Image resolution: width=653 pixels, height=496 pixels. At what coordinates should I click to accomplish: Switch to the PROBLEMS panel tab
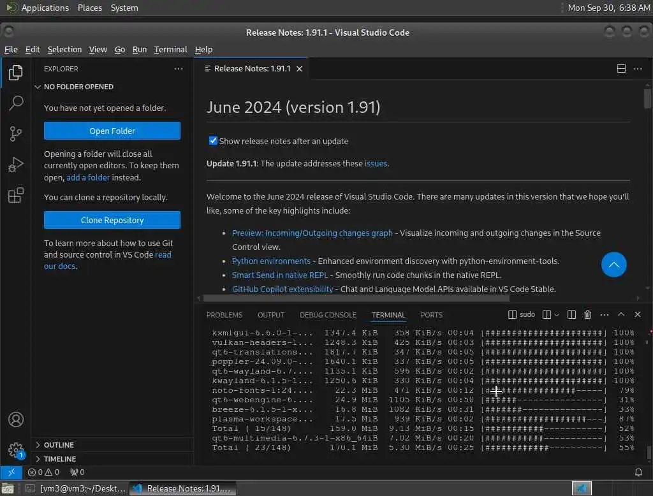[x=224, y=315]
